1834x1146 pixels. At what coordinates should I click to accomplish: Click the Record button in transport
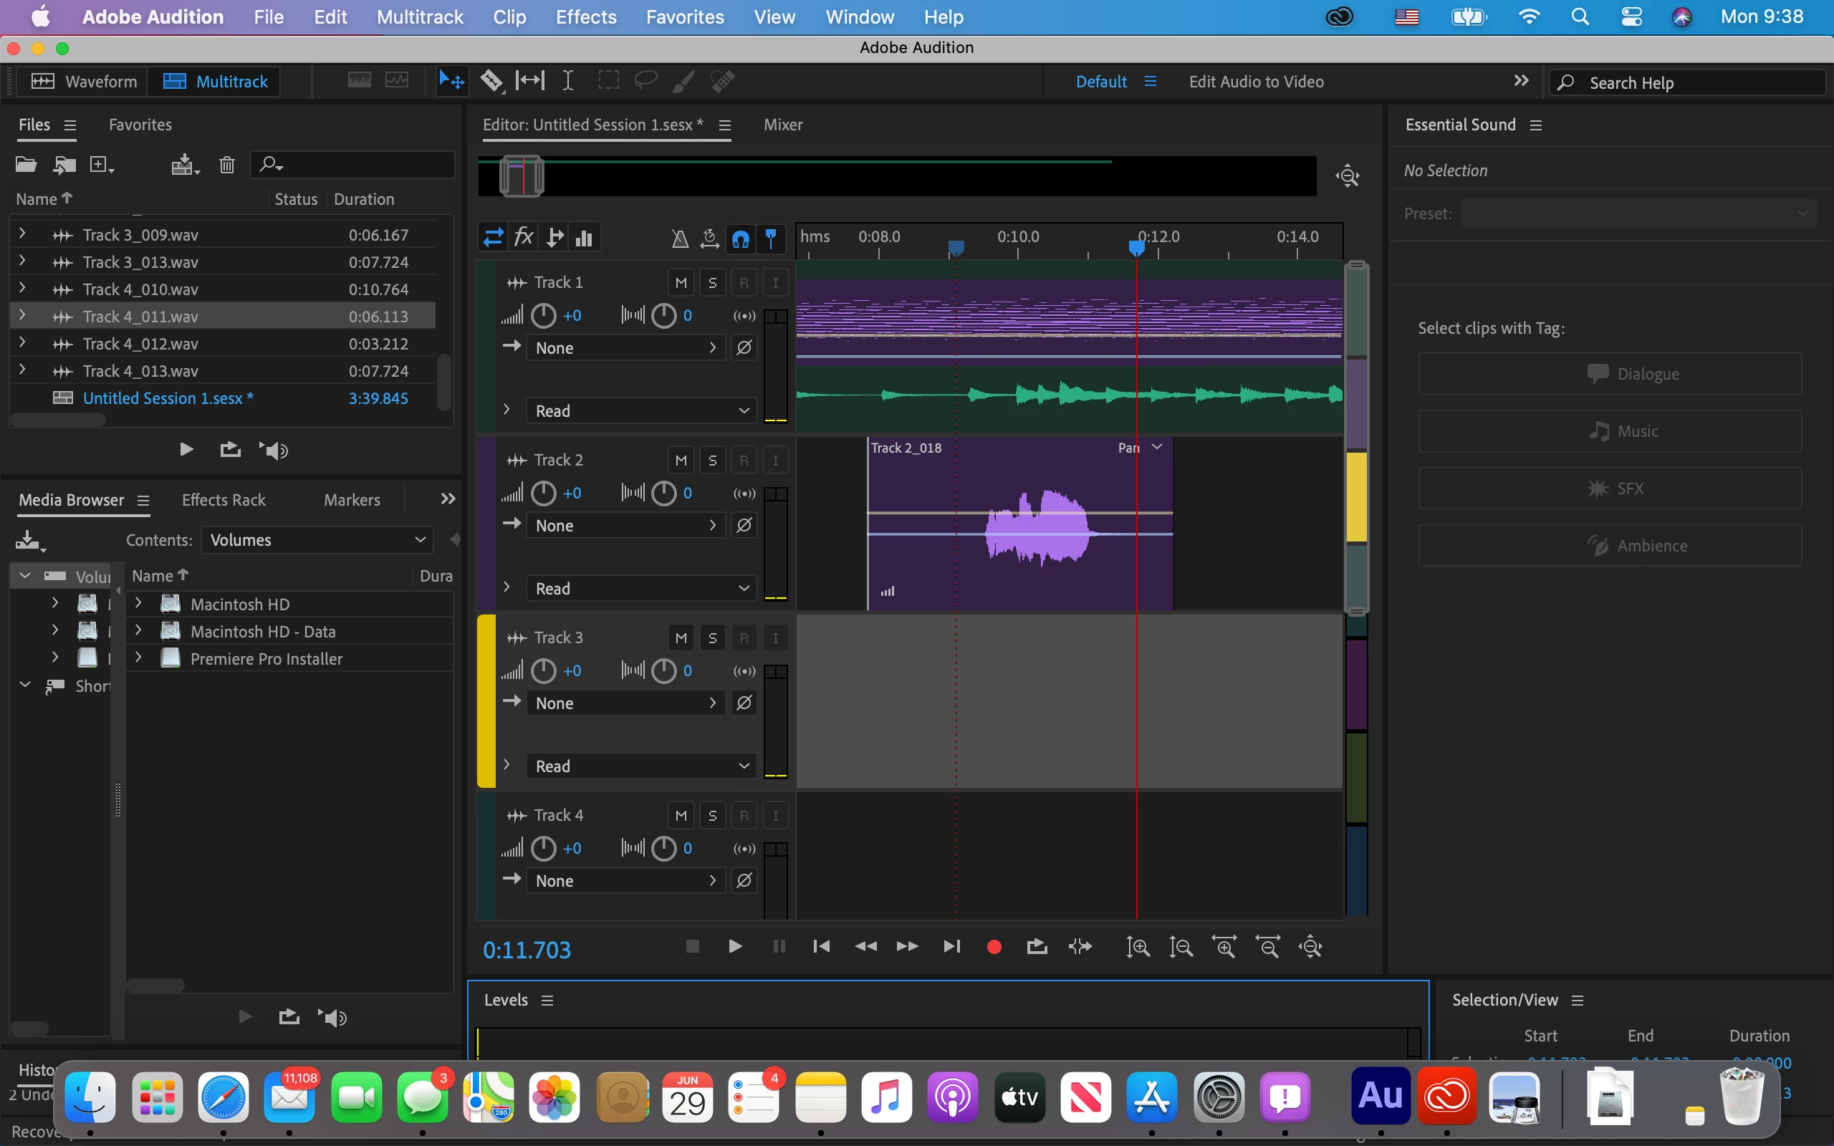(x=994, y=947)
